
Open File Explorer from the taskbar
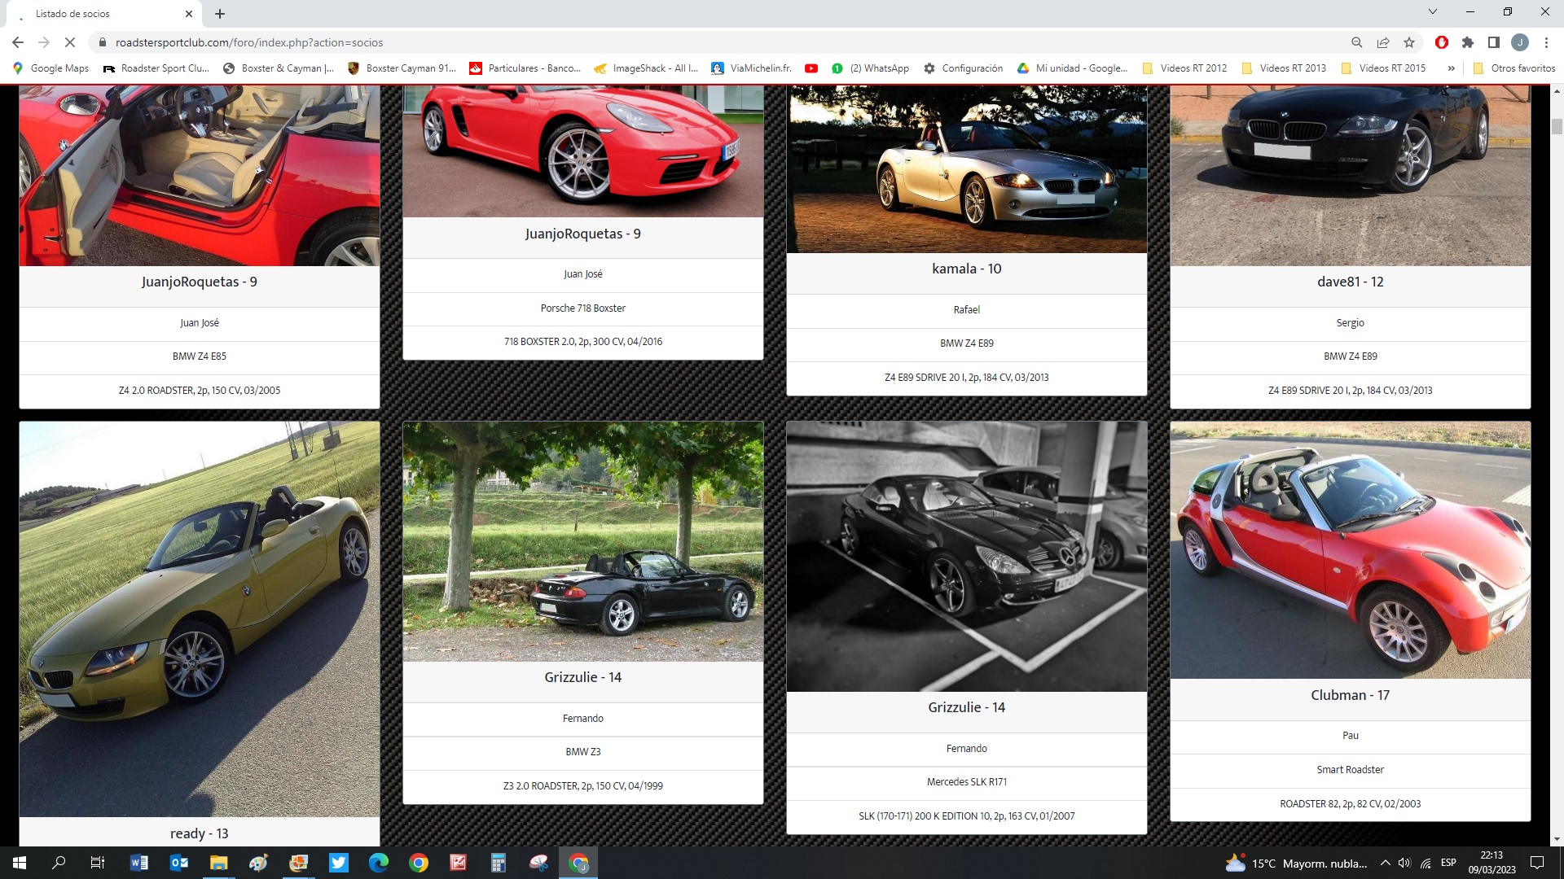(219, 863)
